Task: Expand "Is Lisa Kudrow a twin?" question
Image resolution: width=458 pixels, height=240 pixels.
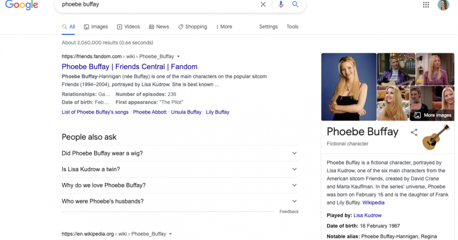Action: [180, 169]
